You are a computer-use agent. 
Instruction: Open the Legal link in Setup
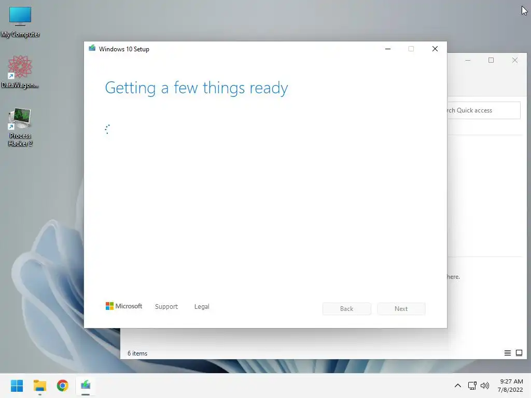pos(202,307)
